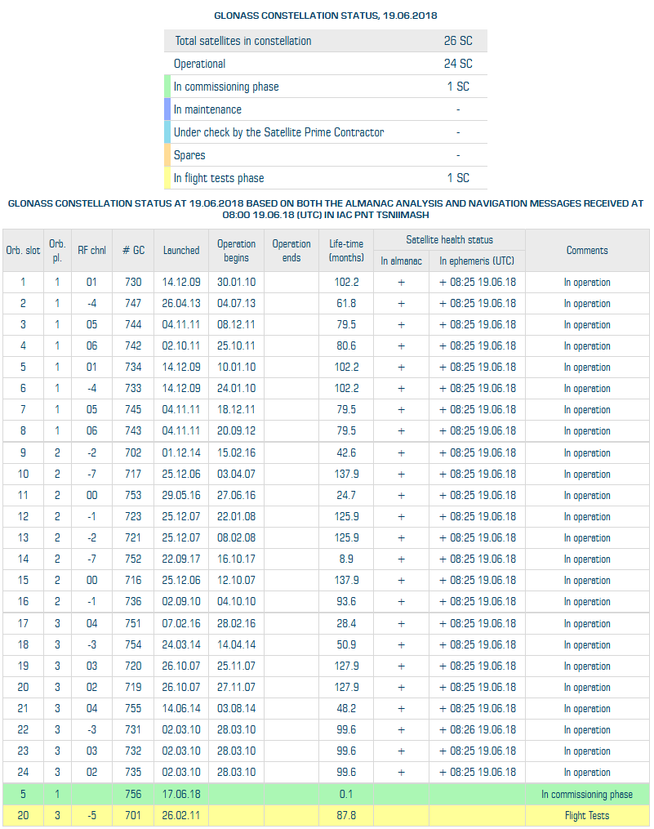Click the Comments column header
Viewport: 654px width, 829px height.
point(587,251)
